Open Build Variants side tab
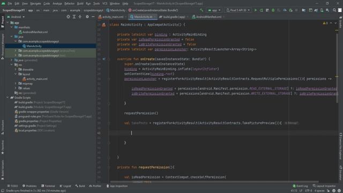Image resolution: width=343 pixels, height=193 pixels. [x=2, y=170]
